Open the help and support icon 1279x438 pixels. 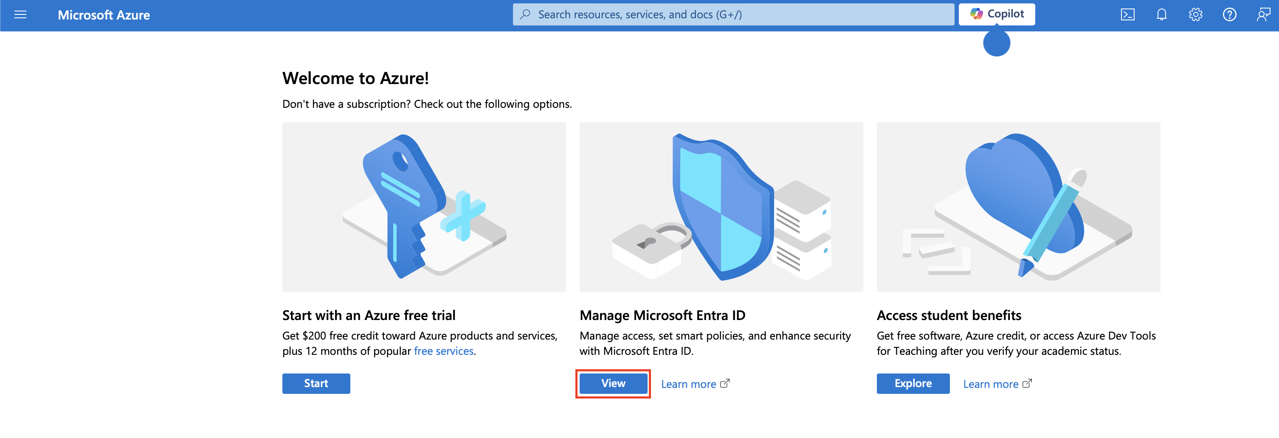point(1229,15)
